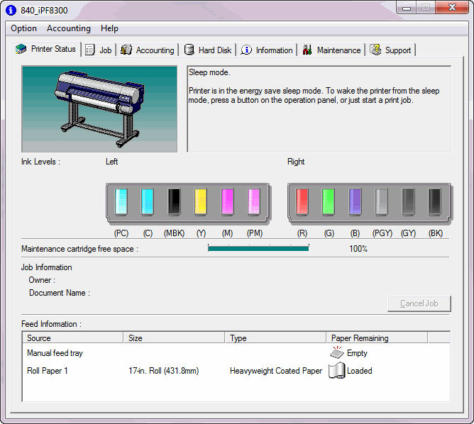Screen dimensions: 474x424
Task: Click the Photo Magenta (PM) ink tank
Action: 253,202
